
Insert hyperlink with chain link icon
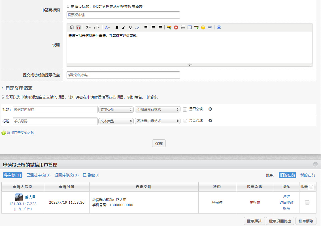click(x=210, y=27)
